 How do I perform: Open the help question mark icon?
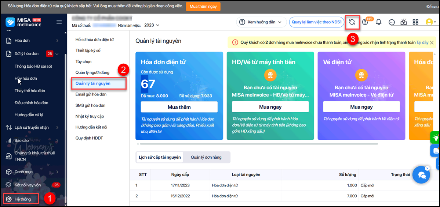pos(365,22)
